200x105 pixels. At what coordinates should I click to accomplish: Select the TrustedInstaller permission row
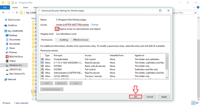click(103, 59)
